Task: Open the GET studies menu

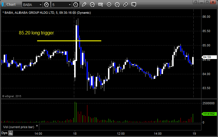Action: pyautogui.click(x=101, y=5)
